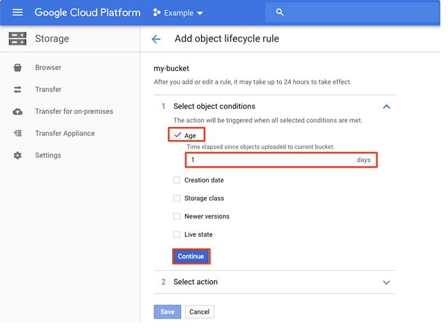Image resolution: width=448 pixels, height=329 pixels.
Task: Select the Live state checkbox
Action: [177, 234]
